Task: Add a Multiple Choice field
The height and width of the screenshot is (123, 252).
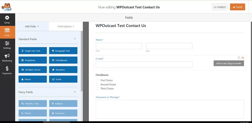Action: [x=33, y=70]
